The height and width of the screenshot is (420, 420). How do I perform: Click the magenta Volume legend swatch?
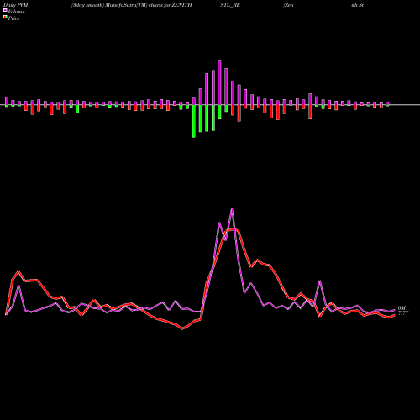pyautogui.click(x=5, y=10)
